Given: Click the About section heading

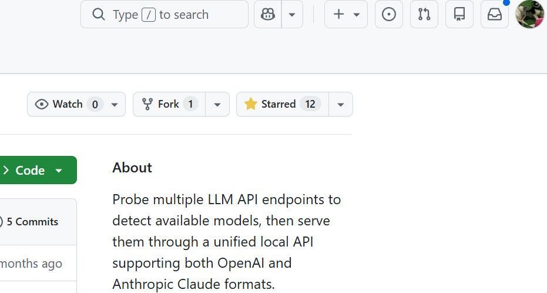Looking at the screenshot, I should 132,168.
